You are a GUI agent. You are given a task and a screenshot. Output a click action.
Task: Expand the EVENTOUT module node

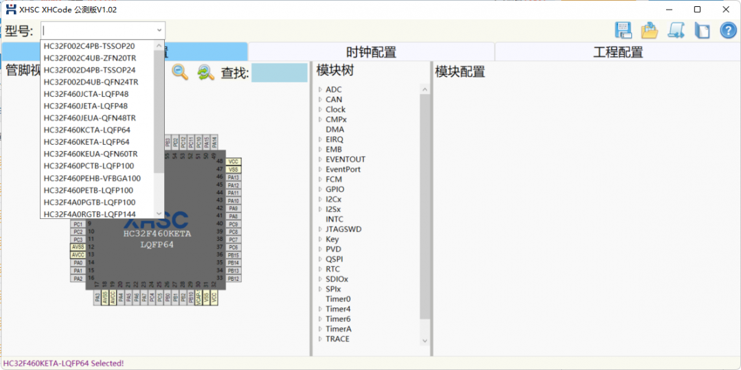click(320, 159)
